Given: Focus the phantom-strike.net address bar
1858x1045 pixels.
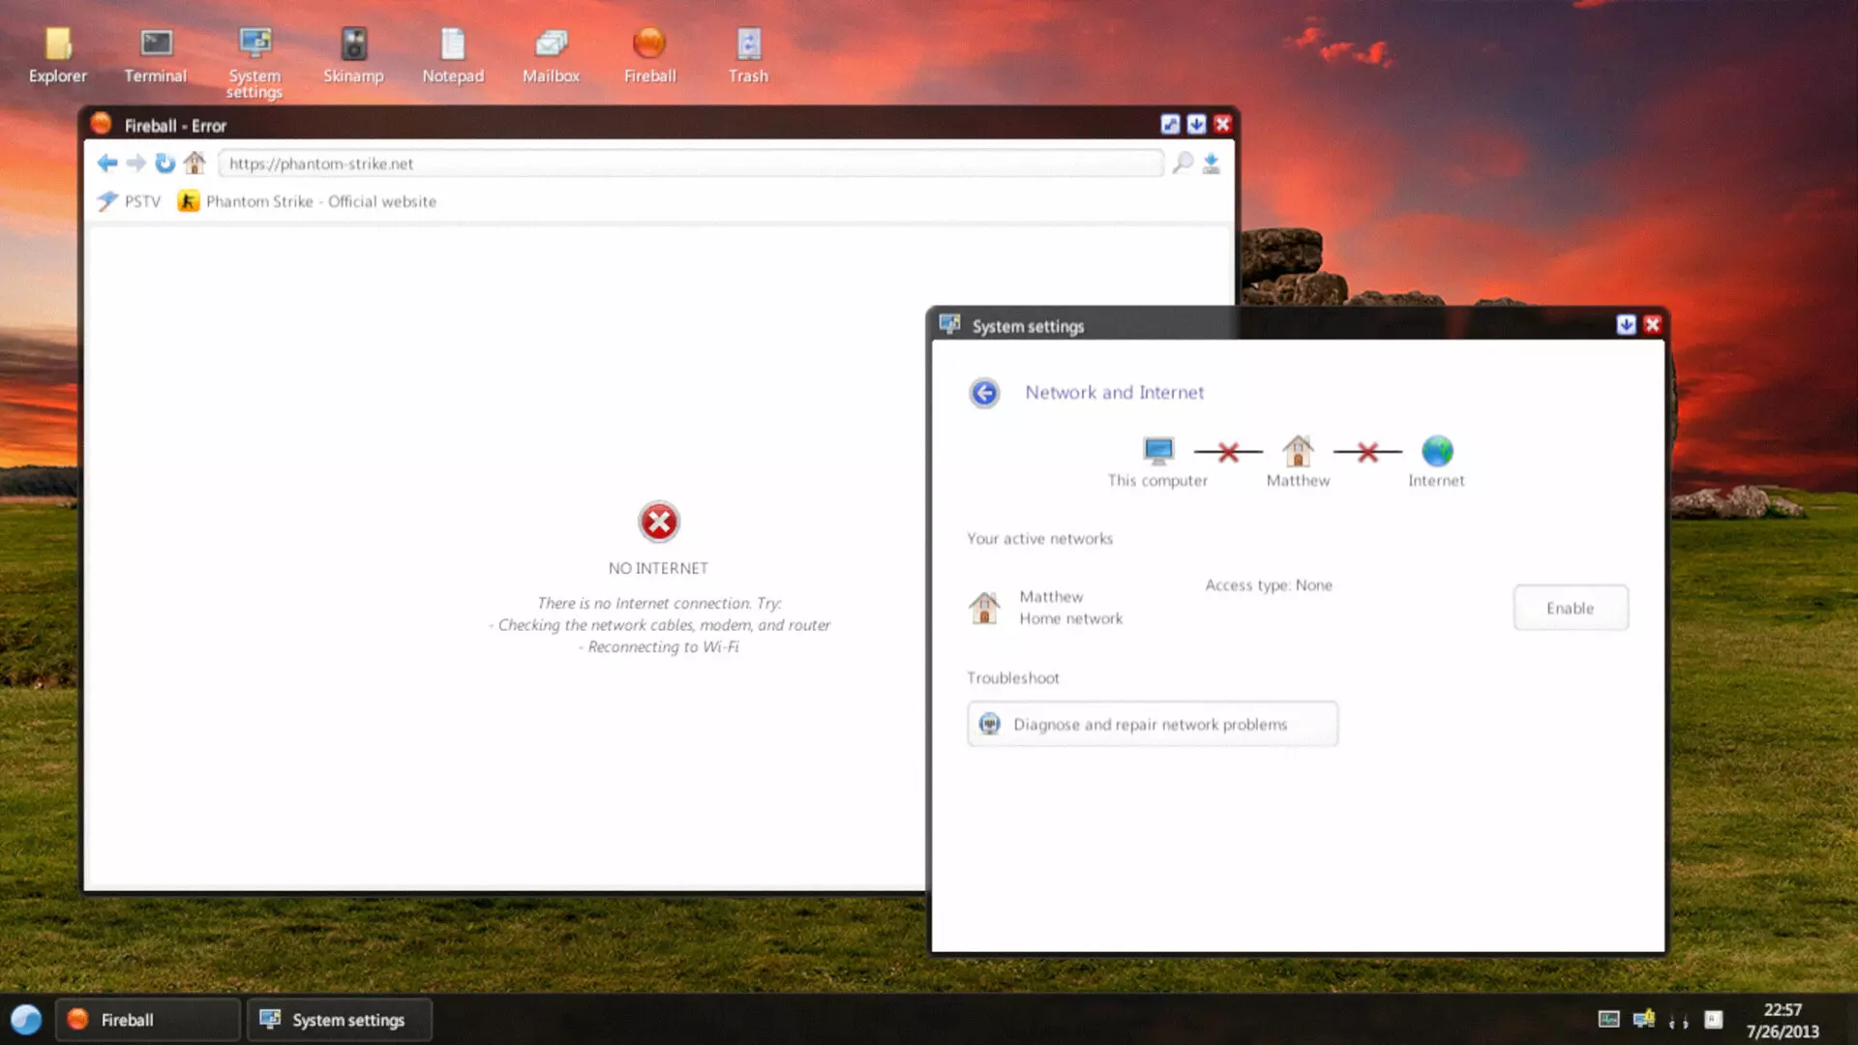Looking at the screenshot, I should coord(691,164).
